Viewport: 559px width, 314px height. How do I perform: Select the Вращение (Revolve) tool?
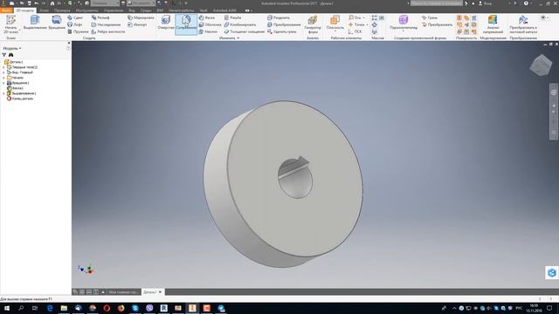pos(57,23)
